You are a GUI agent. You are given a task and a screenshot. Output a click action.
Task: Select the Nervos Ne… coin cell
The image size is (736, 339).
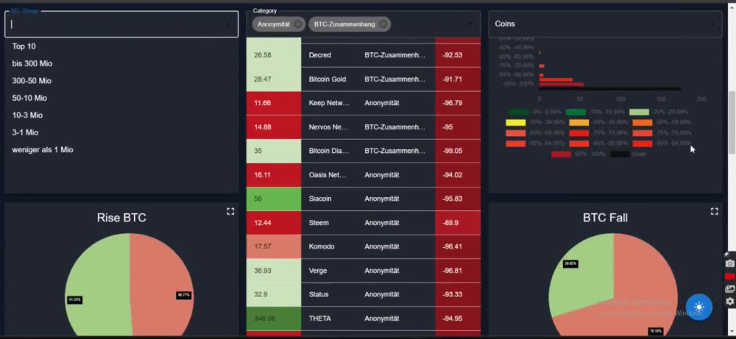(329, 127)
